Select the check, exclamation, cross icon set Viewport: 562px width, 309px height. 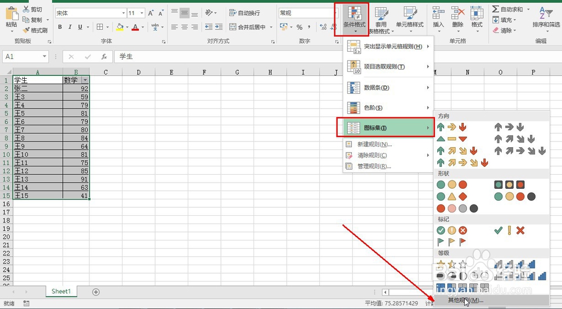click(x=509, y=230)
